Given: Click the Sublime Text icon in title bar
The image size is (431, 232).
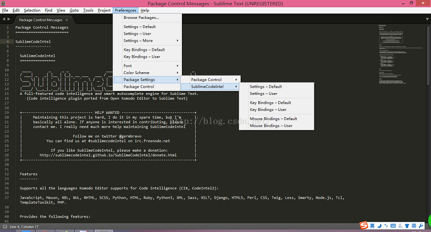Looking at the screenshot, I should coord(3,3).
